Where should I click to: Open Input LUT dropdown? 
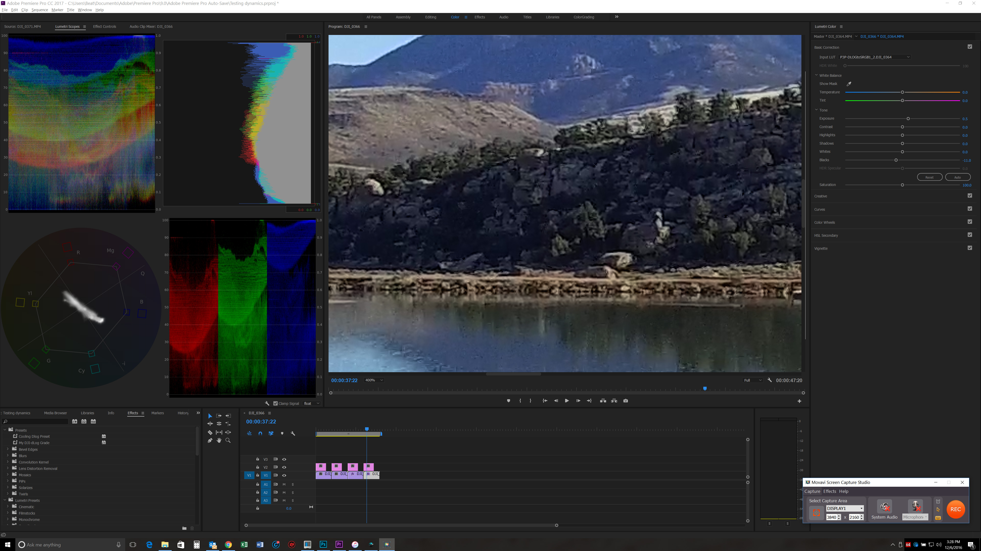click(x=874, y=57)
